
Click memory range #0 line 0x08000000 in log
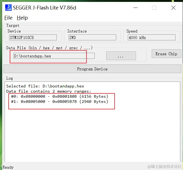(59, 96)
